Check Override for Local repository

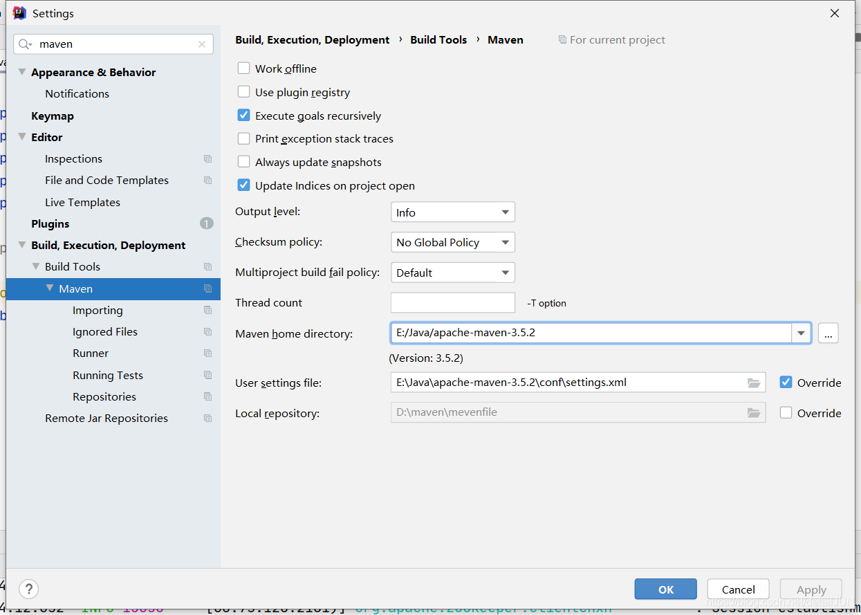point(786,413)
